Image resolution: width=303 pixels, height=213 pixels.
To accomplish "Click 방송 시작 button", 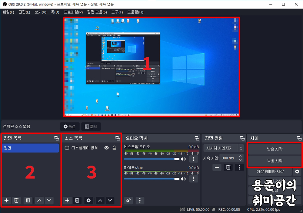I will (275, 149).
